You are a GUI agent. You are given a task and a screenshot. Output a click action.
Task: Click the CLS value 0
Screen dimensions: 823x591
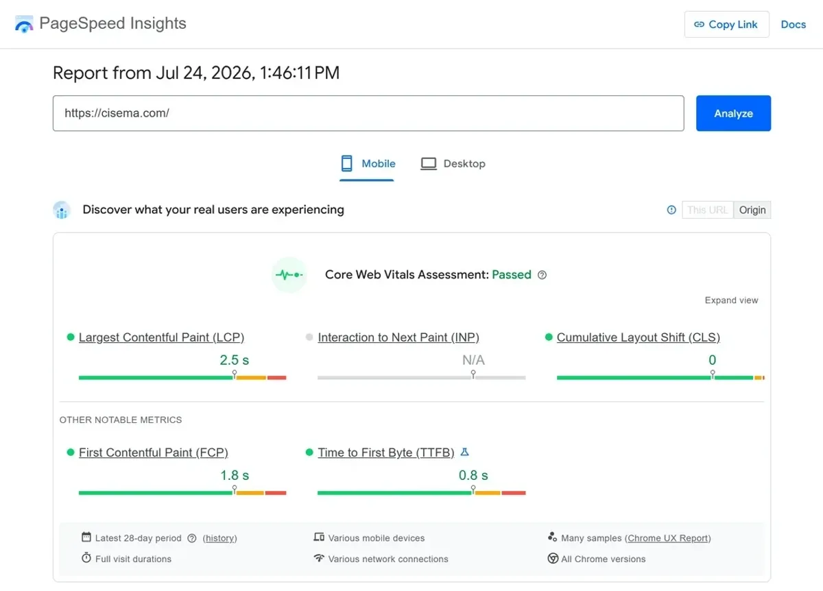[713, 360]
